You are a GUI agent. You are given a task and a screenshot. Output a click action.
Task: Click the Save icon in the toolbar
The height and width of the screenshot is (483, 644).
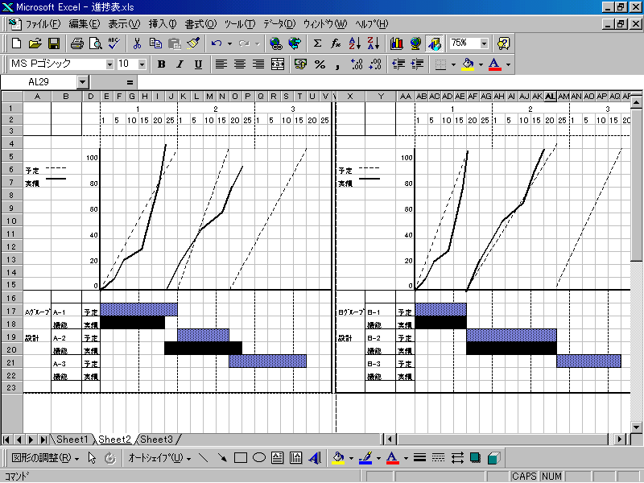54,43
